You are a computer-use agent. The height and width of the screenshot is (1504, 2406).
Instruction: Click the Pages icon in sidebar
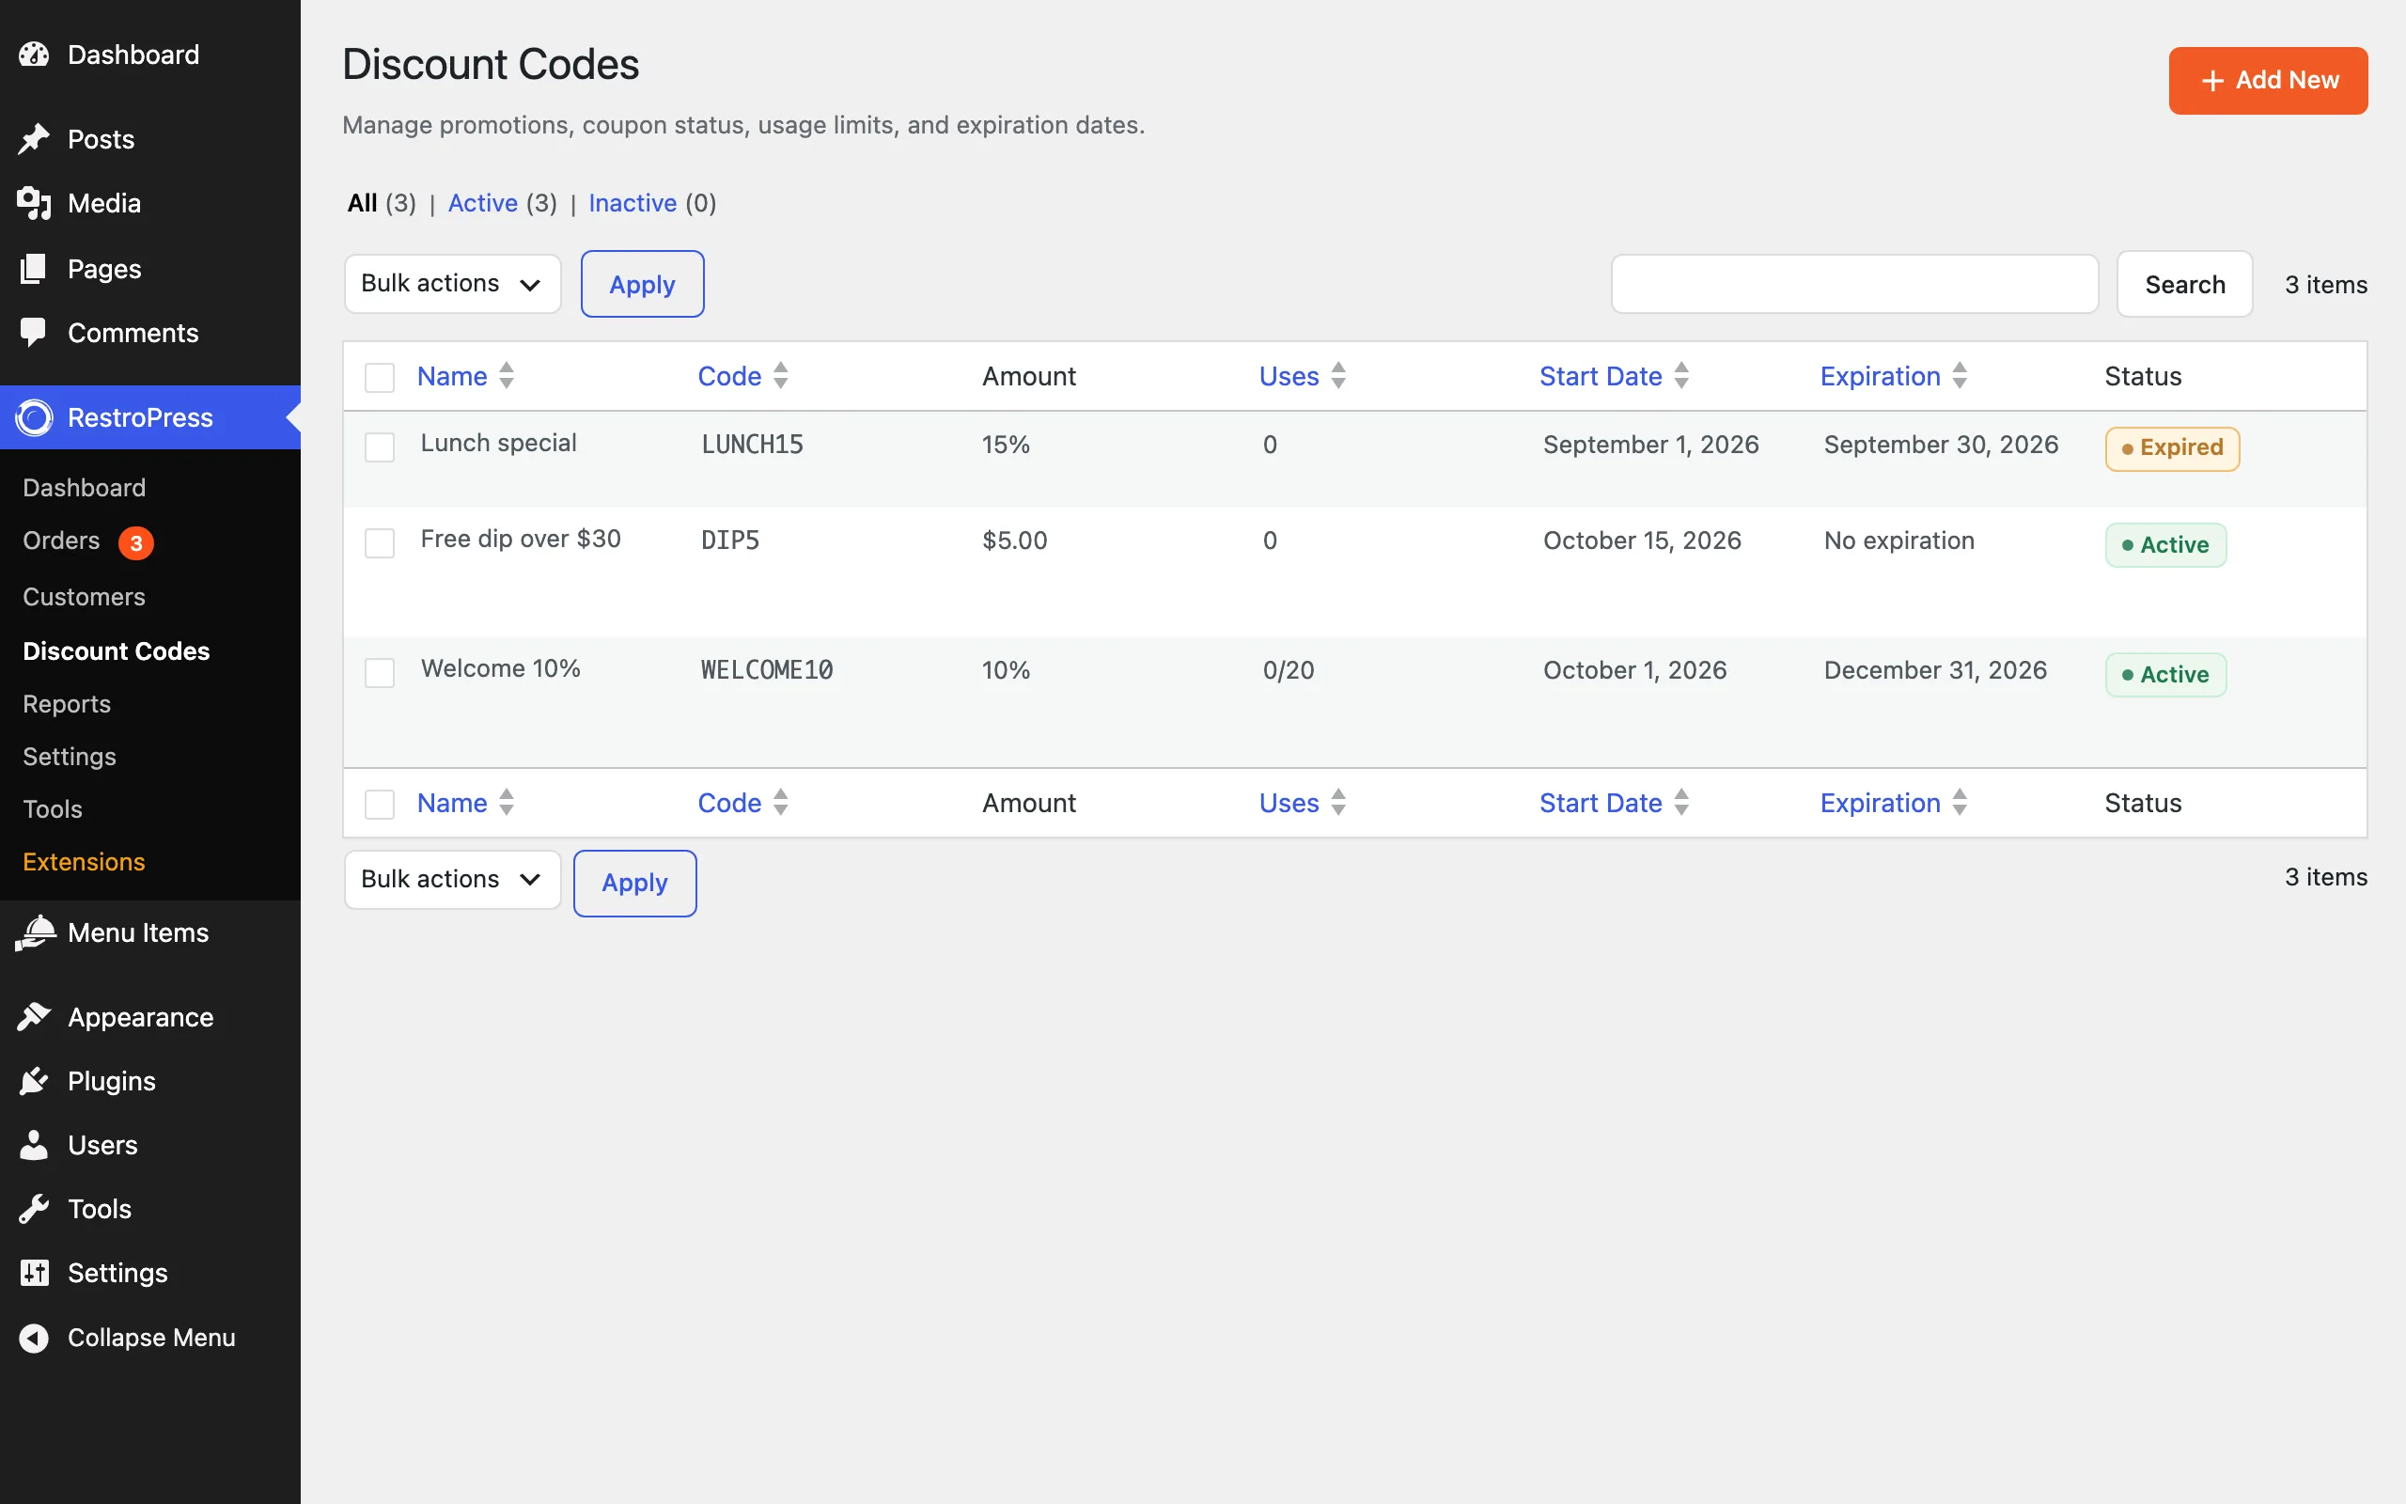click(34, 269)
